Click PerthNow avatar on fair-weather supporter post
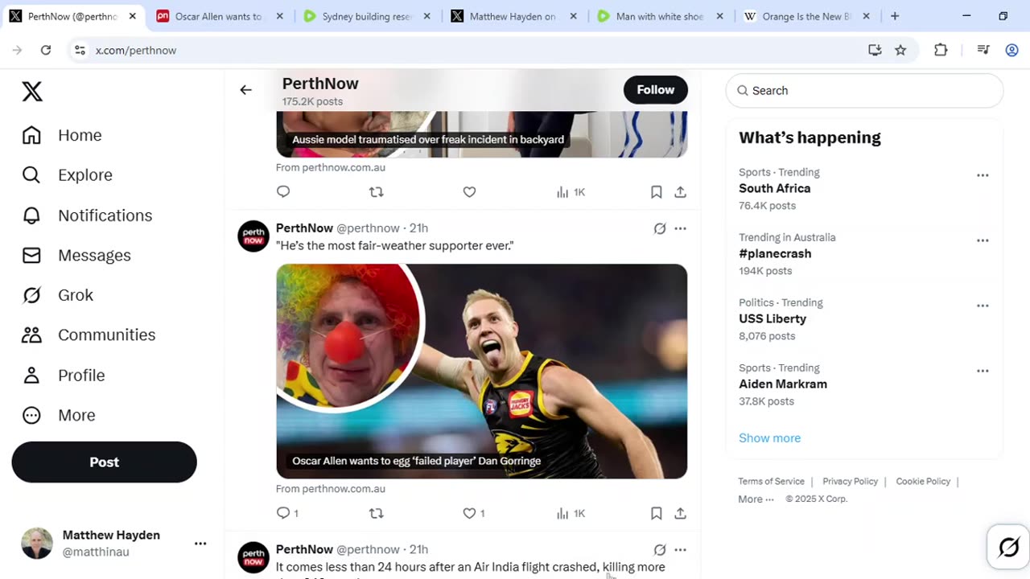This screenshot has width=1030, height=579. [253, 236]
